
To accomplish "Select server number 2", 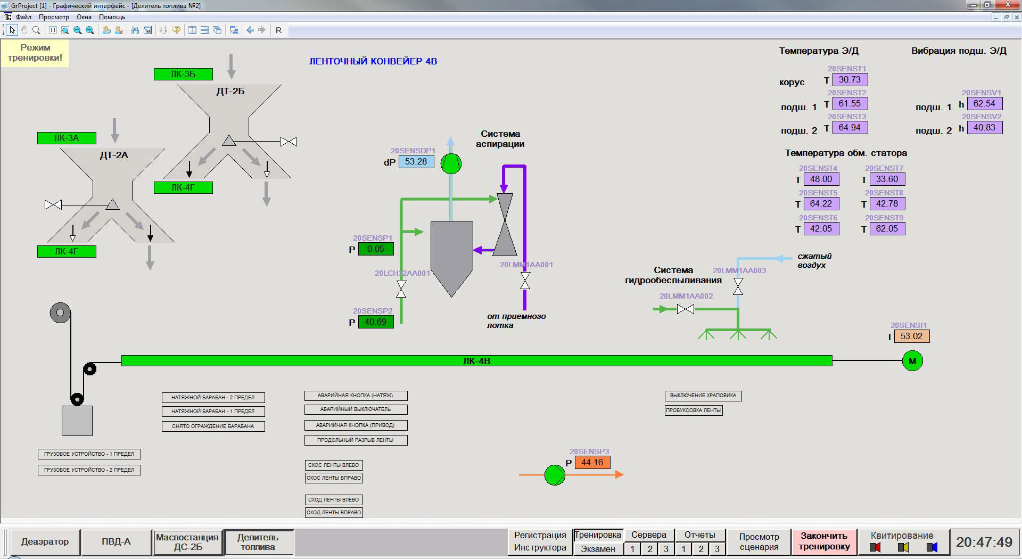I will point(649,549).
